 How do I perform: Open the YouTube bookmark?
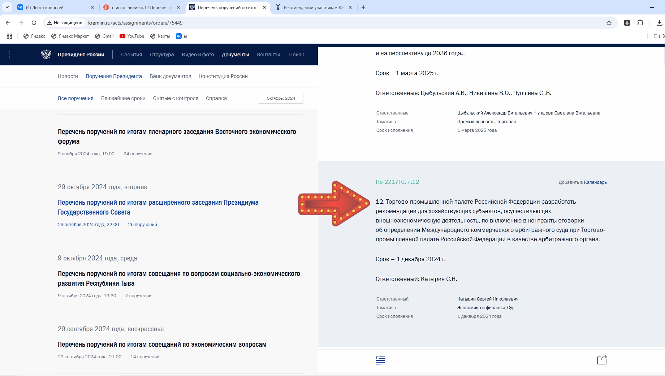pos(132,36)
